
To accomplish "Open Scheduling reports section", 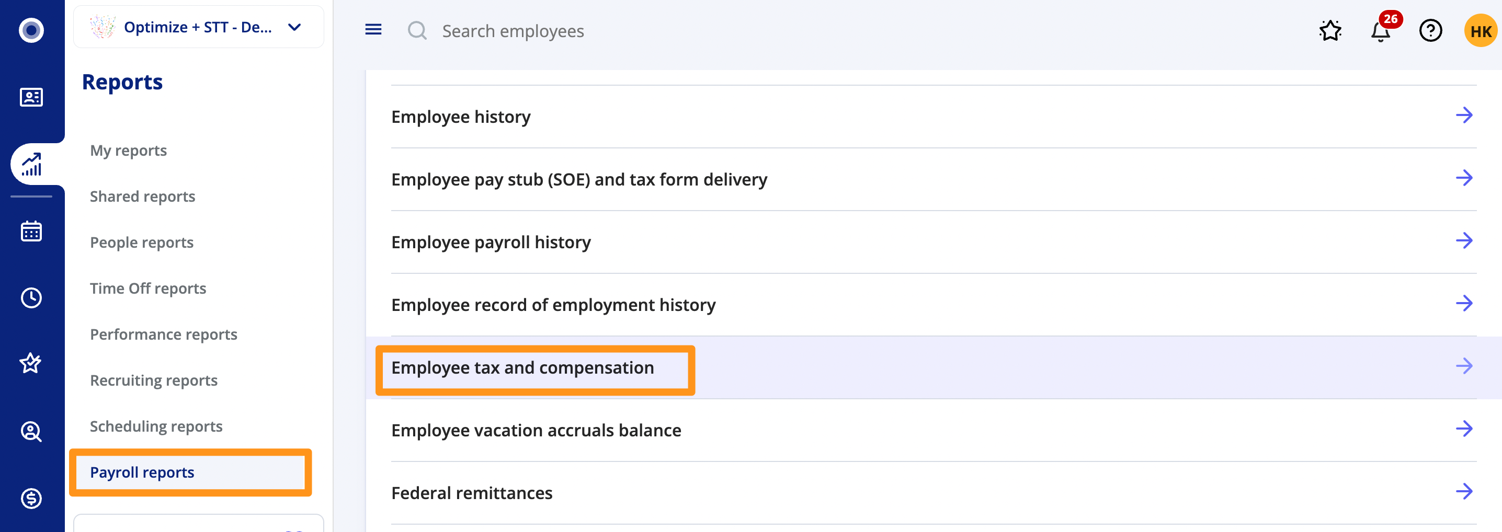I will point(156,426).
